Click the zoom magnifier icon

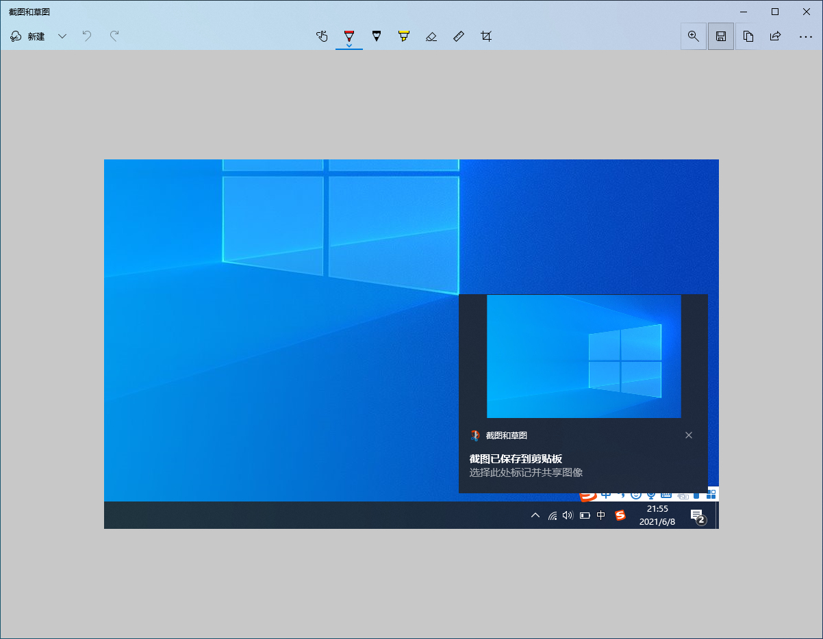tap(693, 36)
